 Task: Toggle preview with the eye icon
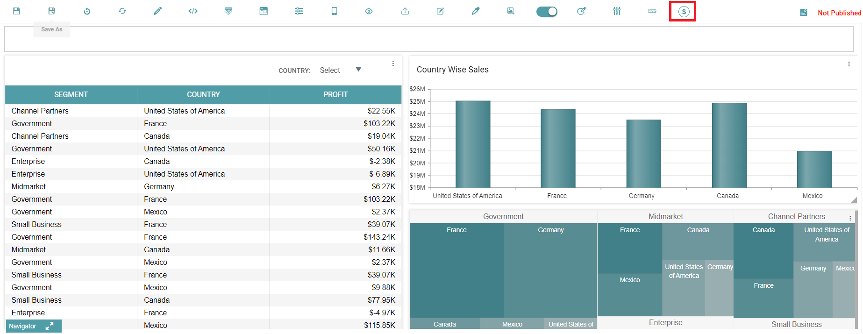click(x=369, y=11)
